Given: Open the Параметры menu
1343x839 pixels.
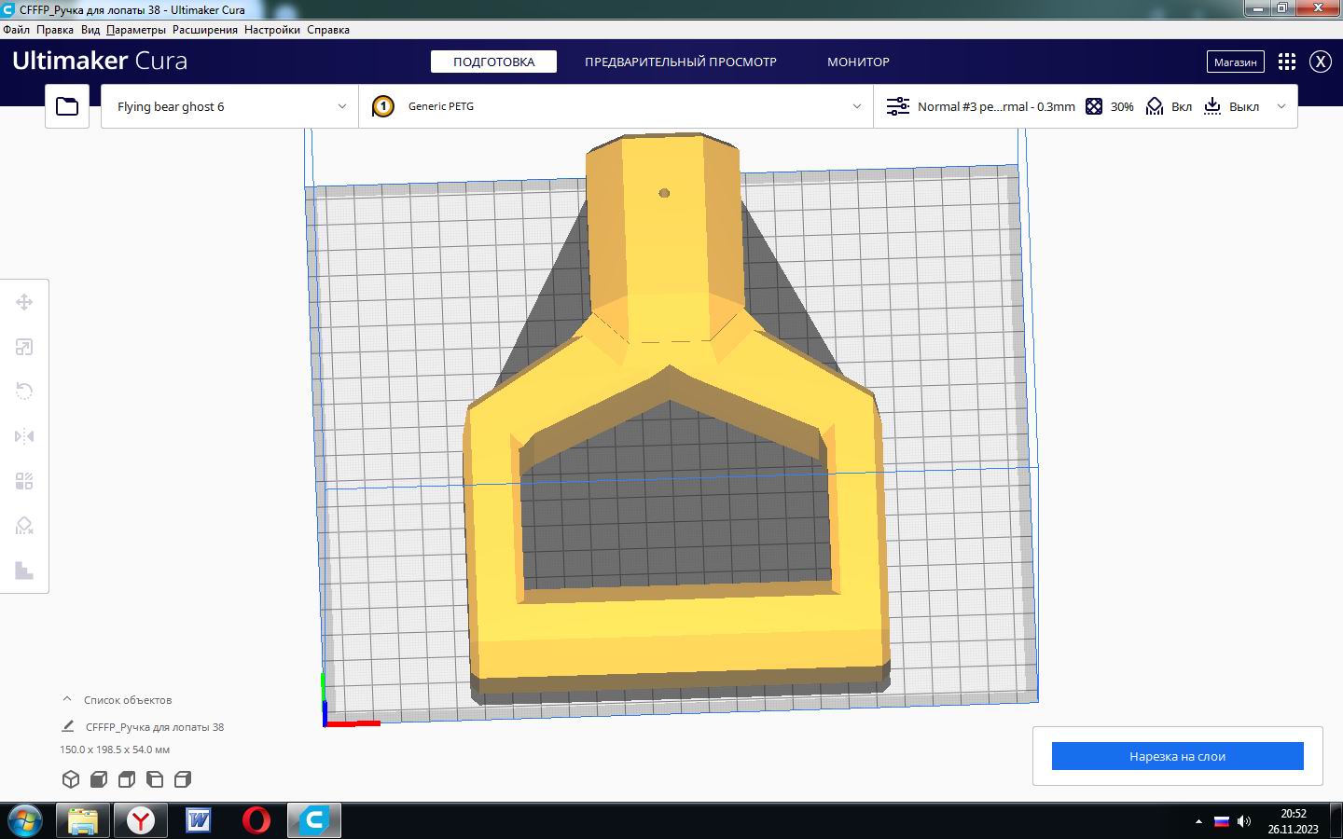Looking at the screenshot, I should pyautogui.click(x=136, y=30).
